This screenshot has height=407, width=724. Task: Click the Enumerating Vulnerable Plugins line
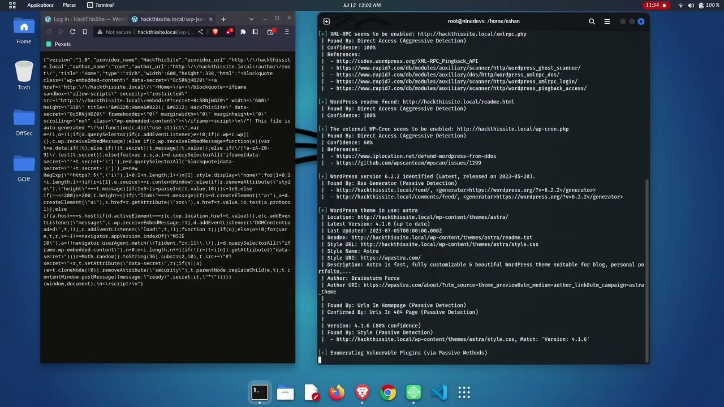click(403, 353)
